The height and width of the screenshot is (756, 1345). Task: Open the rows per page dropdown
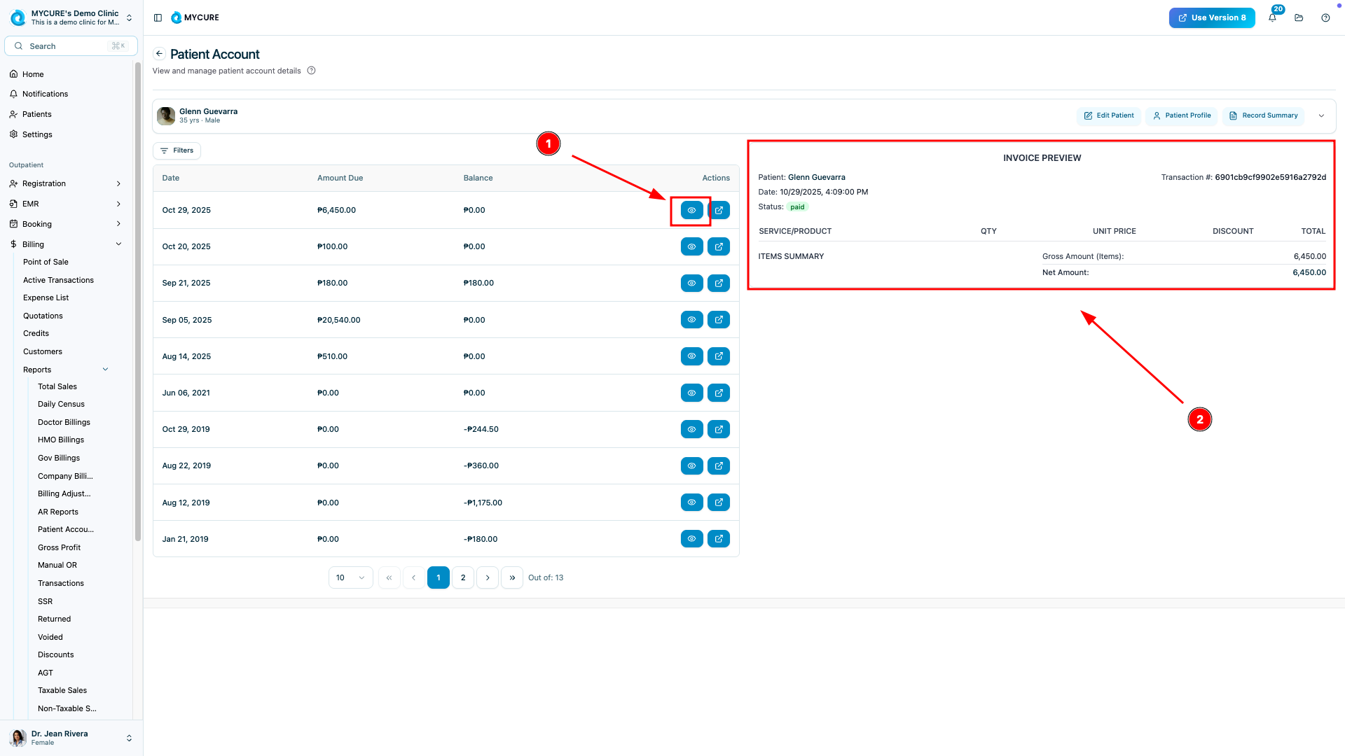[350, 577]
